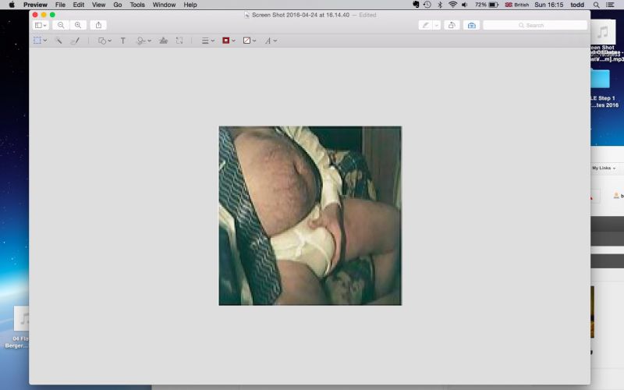624x390 pixels.
Task: Open the Sidebar view dropdown
Action: coord(40,25)
